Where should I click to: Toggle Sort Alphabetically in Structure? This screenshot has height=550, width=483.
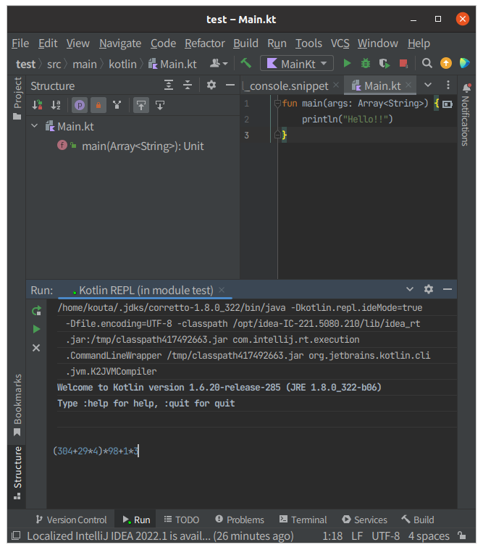pos(56,105)
